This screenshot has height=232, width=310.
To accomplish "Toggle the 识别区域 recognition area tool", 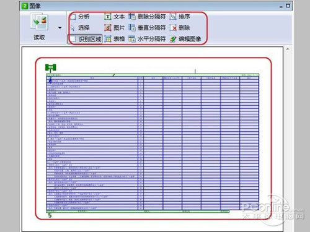I will tap(86, 39).
